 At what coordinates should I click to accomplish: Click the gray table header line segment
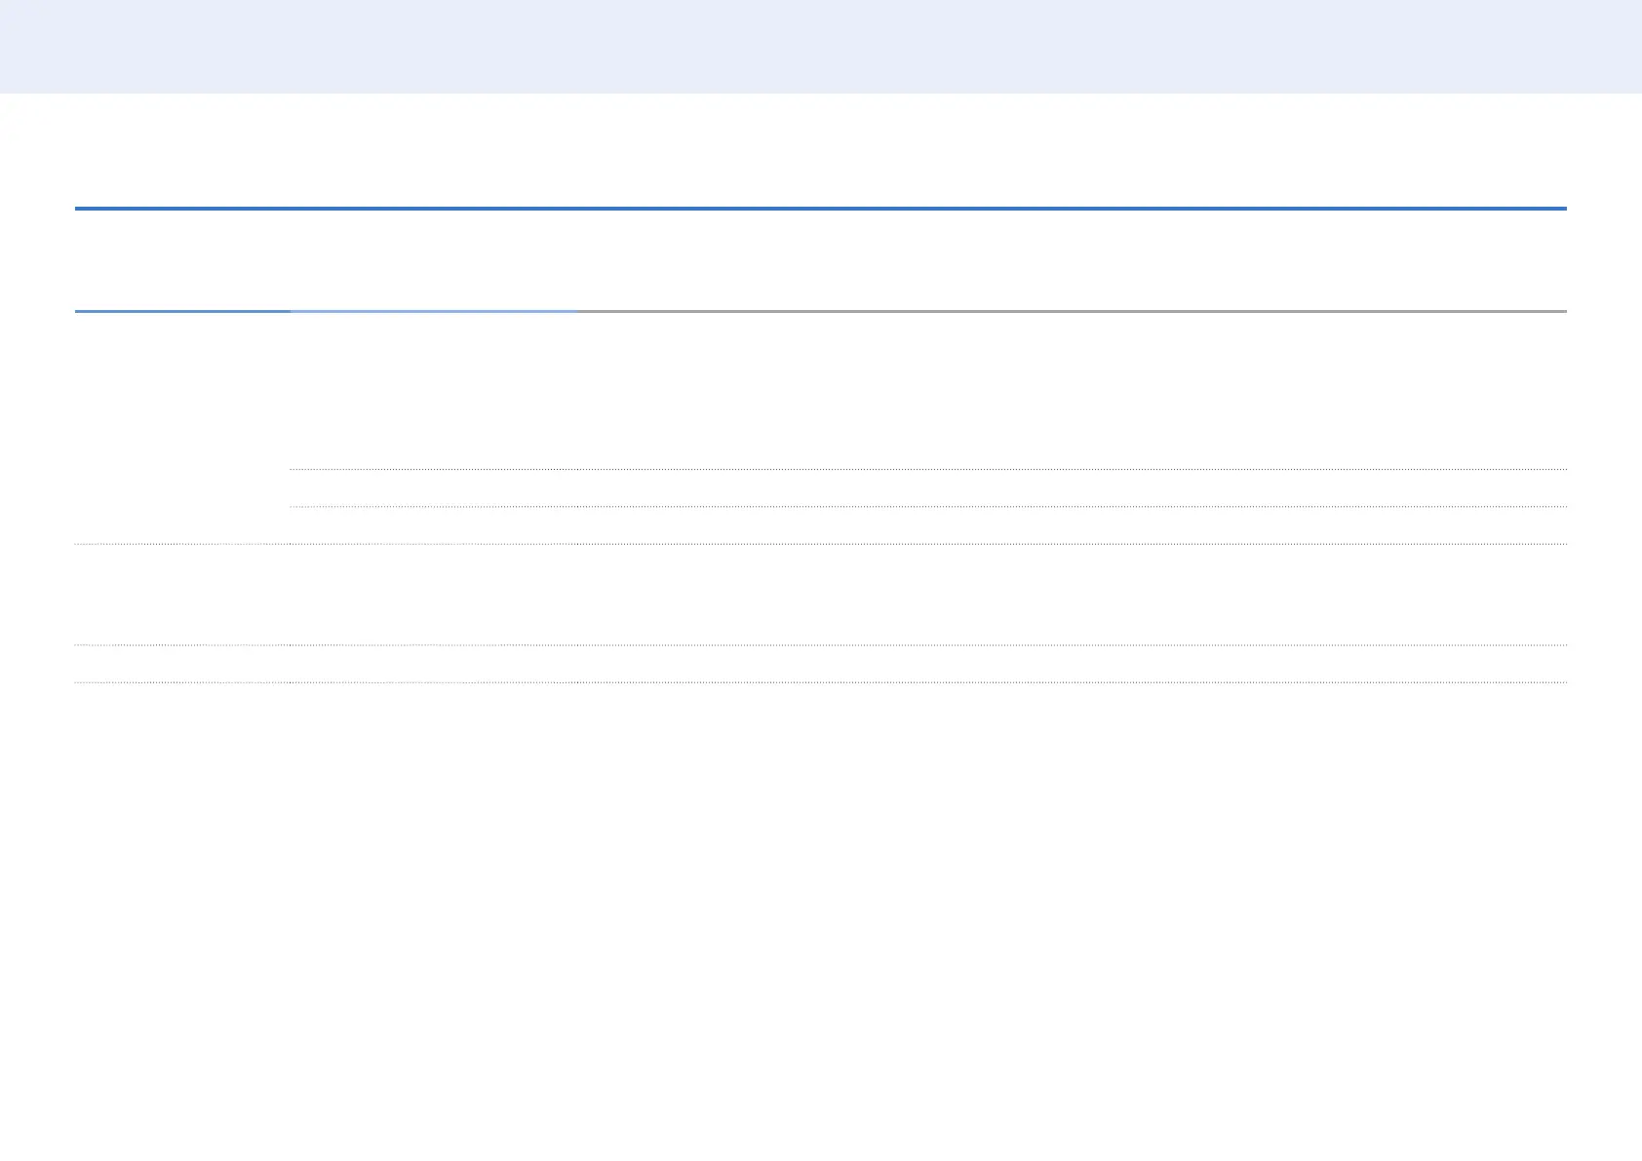1071,311
